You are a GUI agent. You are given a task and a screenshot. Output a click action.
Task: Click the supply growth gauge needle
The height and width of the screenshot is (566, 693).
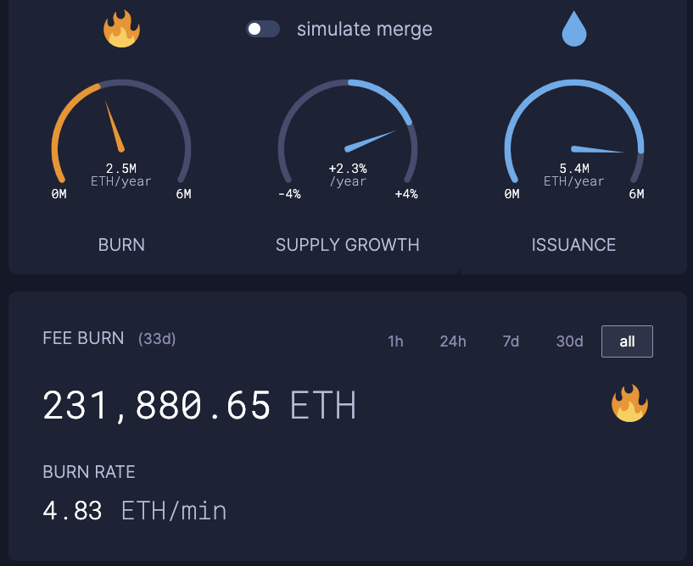coord(370,141)
